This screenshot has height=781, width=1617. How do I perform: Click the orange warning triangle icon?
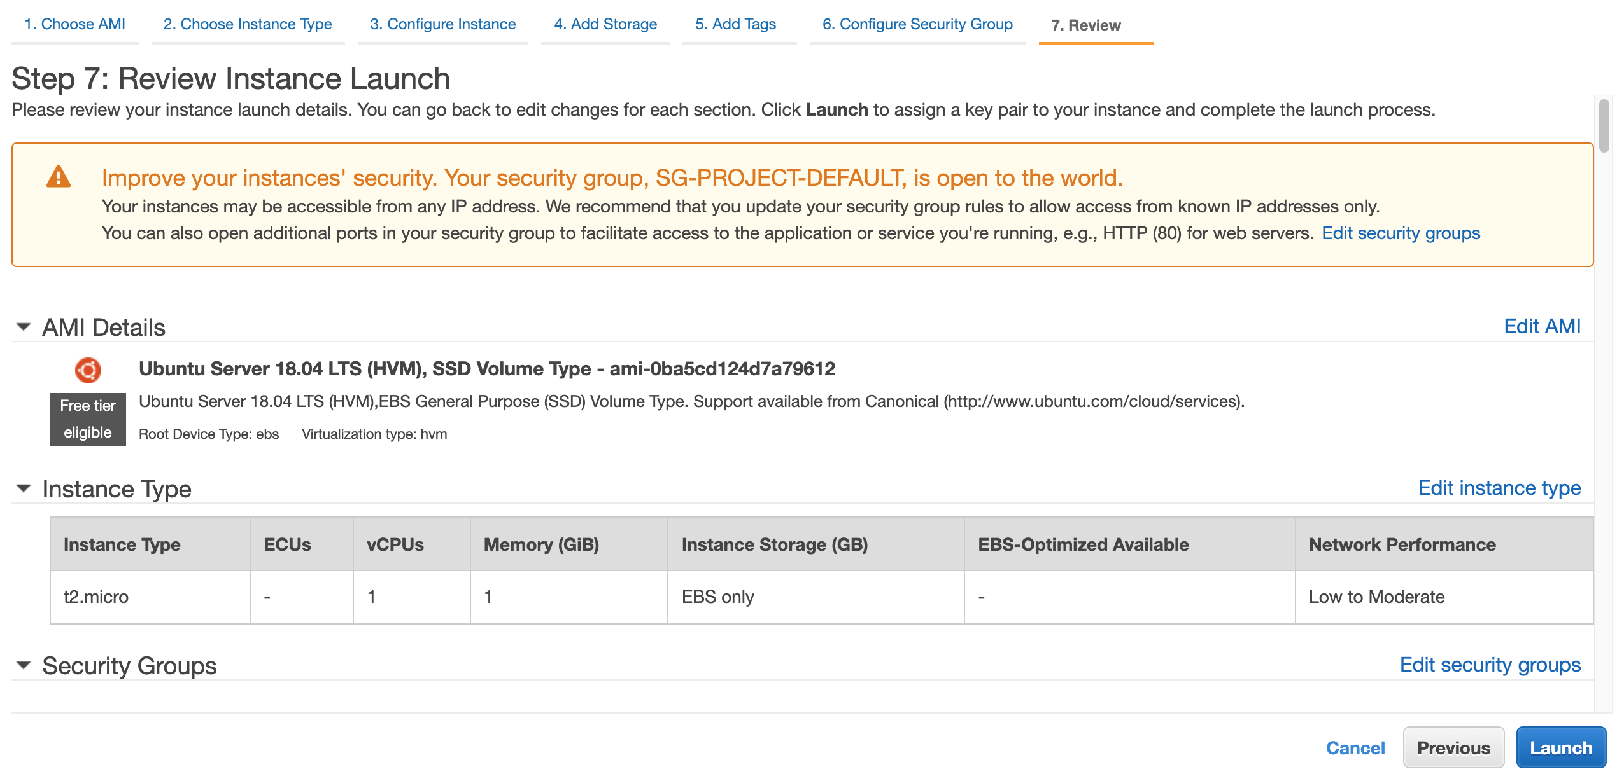pyautogui.click(x=59, y=177)
